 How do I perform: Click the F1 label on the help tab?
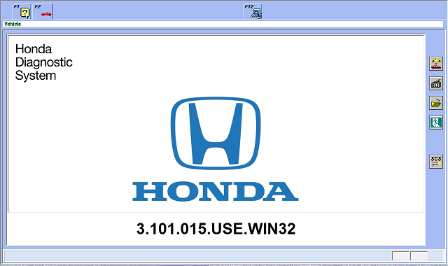click(17, 6)
